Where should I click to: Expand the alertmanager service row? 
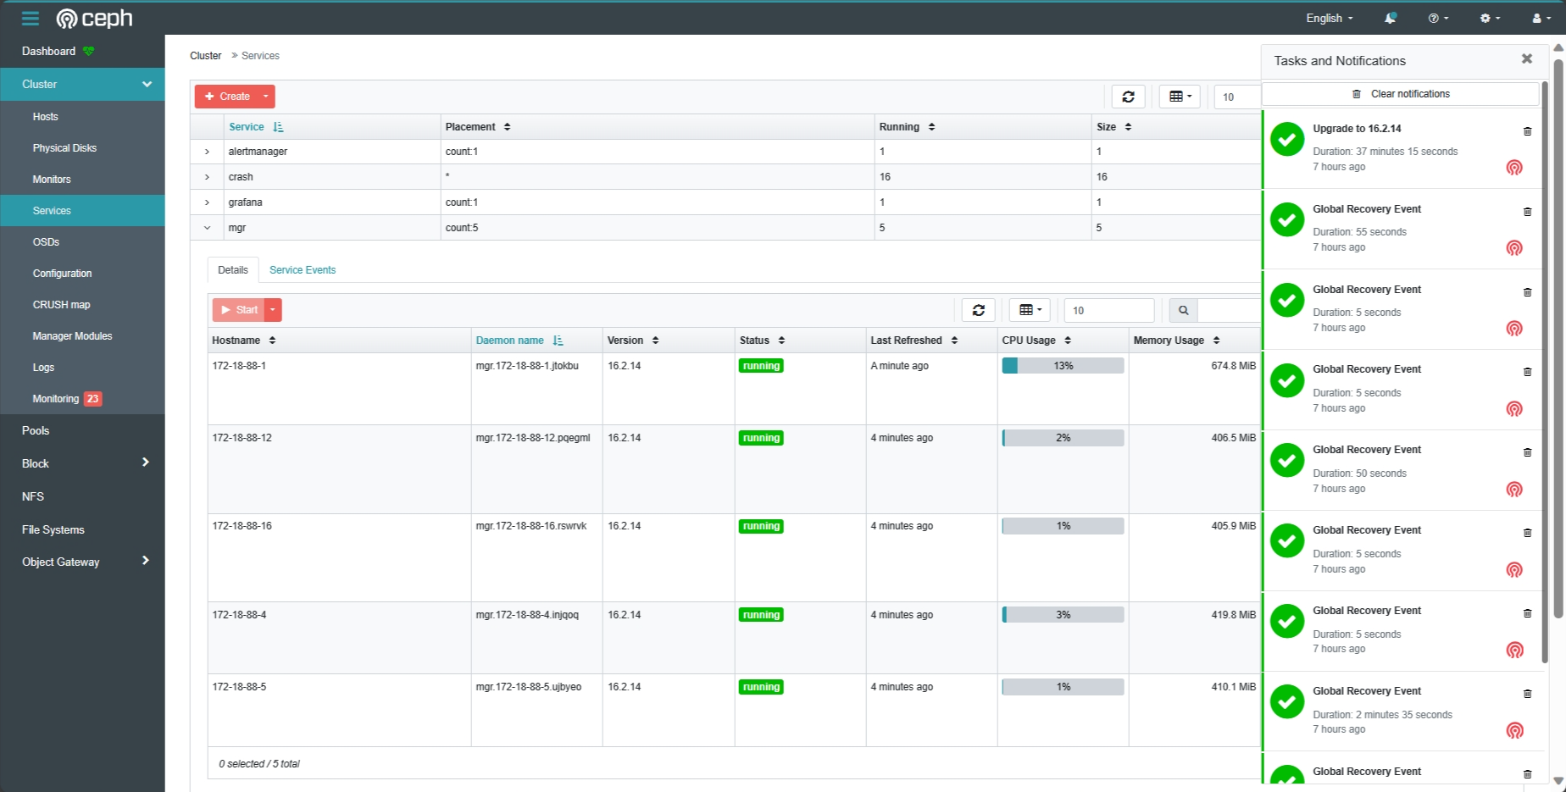[207, 152]
